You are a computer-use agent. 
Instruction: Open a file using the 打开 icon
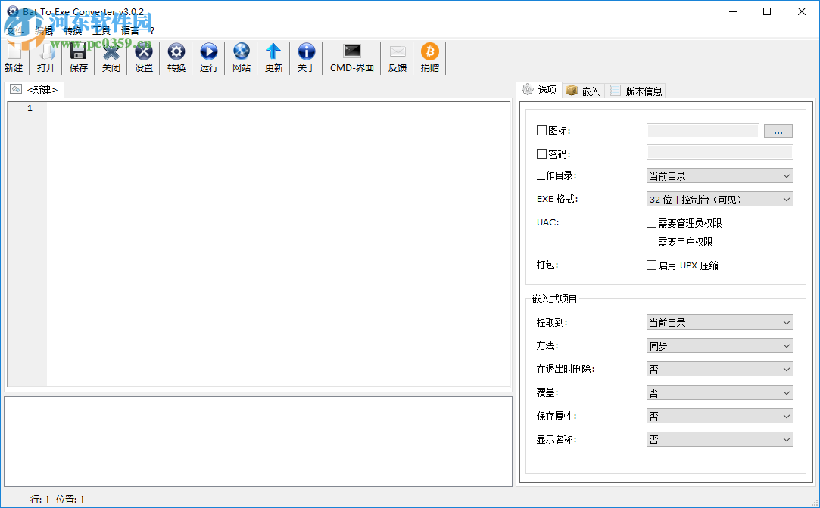point(45,57)
